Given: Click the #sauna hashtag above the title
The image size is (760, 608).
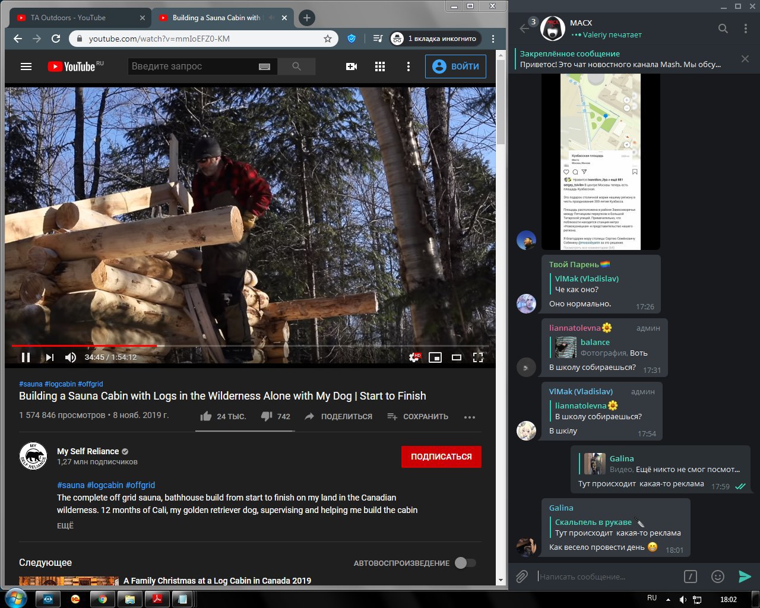Looking at the screenshot, I should (30, 384).
